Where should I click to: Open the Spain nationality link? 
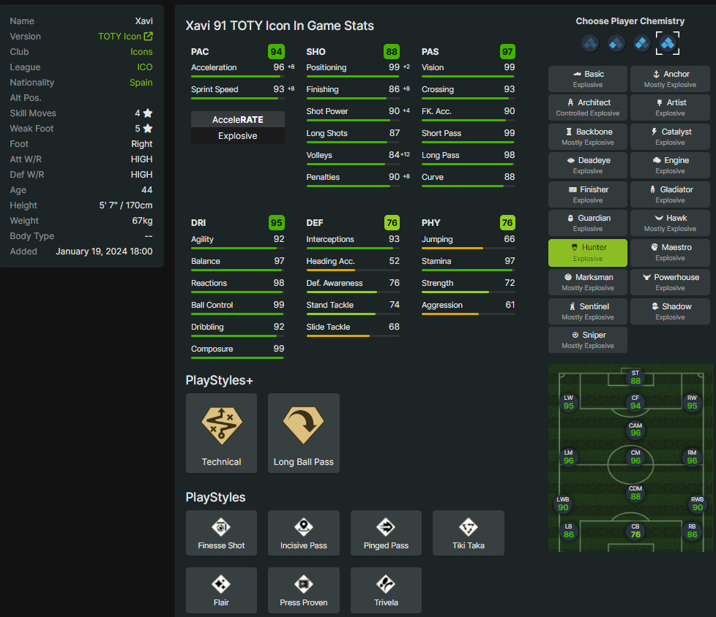(x=141, y=83)
